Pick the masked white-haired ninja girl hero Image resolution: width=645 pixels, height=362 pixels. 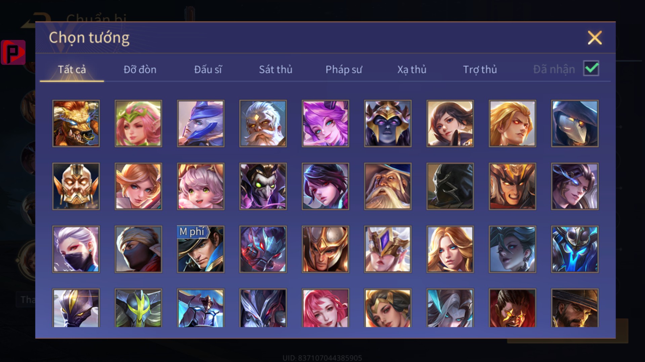click(x=76, y=249)
